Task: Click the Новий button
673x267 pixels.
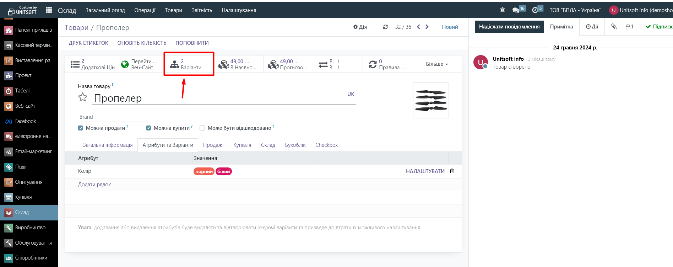Action: pos(450,27)
